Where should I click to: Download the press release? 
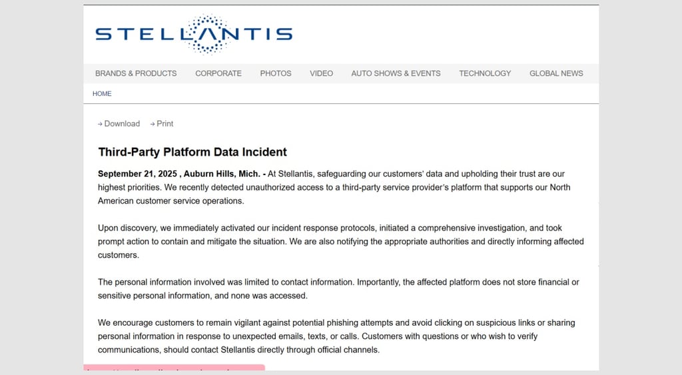click(x=119, y=123)
